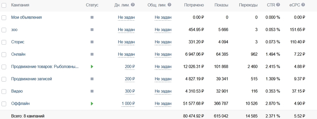The width and height of the screenshot is (317, 119).
Task: Click the running status icon for Продвижение товаров
Action: click(x=92, y=67)
